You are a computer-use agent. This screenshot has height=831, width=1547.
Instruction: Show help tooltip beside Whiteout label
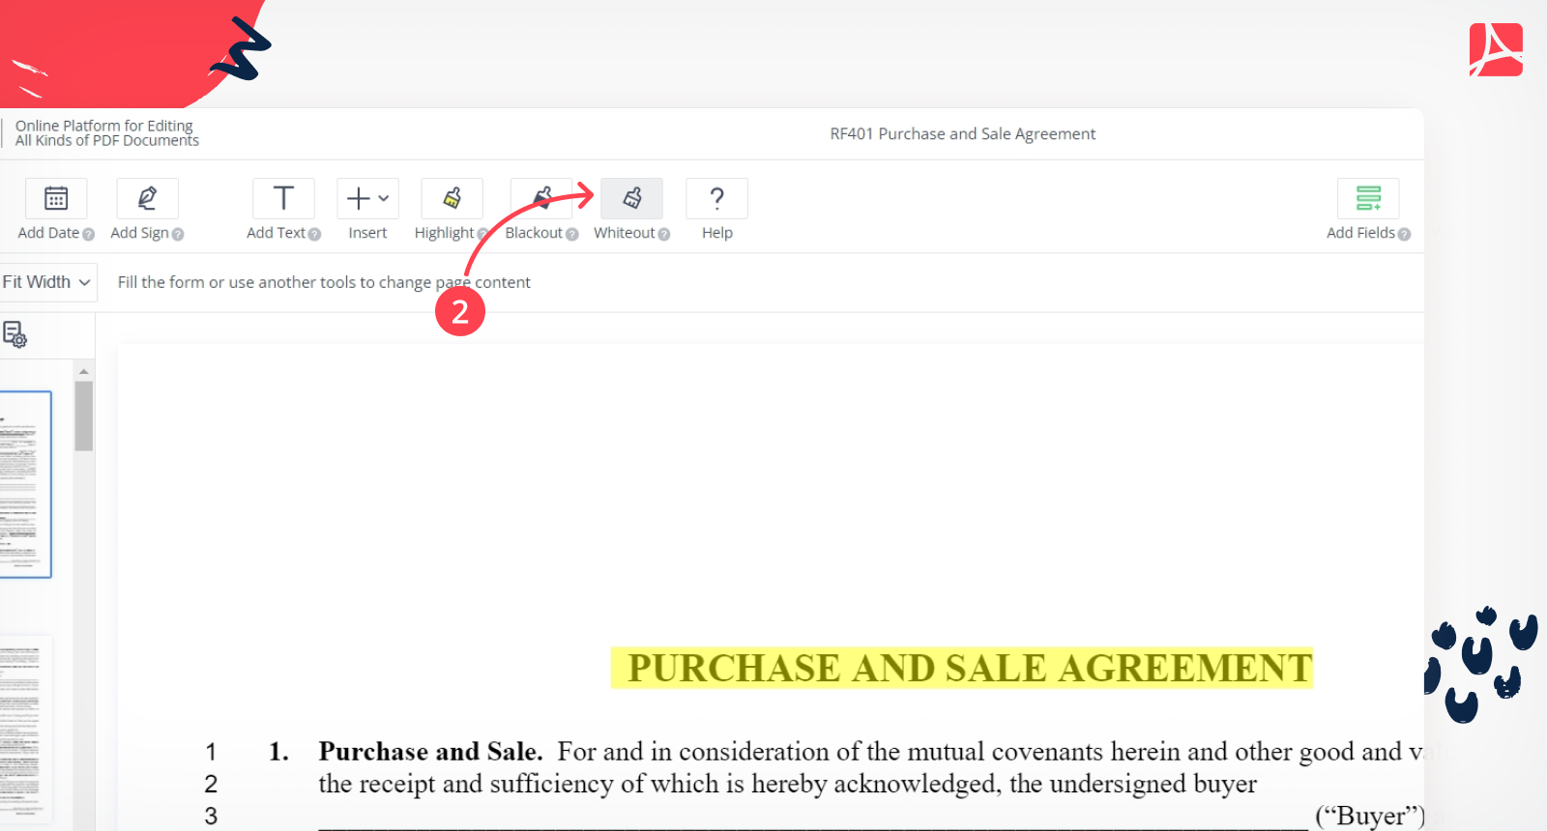tap(664, 234)
